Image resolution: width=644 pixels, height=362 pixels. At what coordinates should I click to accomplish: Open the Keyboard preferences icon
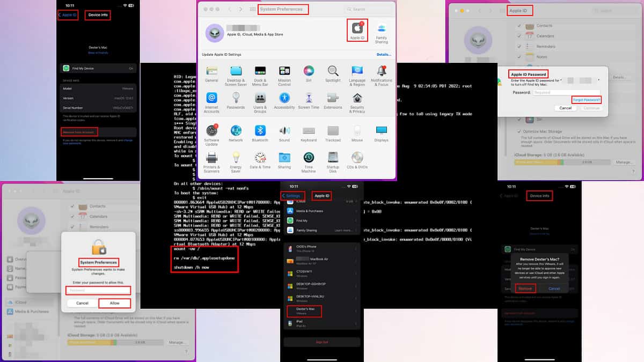tap(309, 133)
